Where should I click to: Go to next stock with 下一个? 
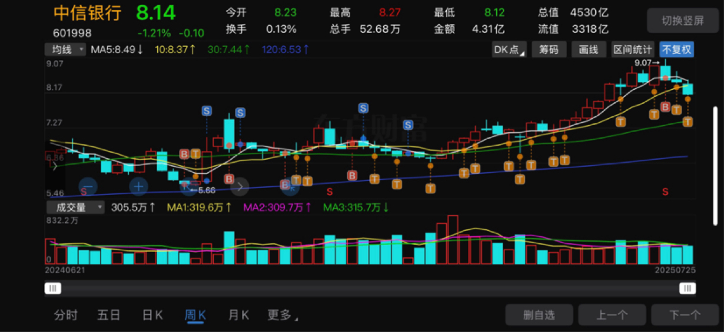[685, 316]
